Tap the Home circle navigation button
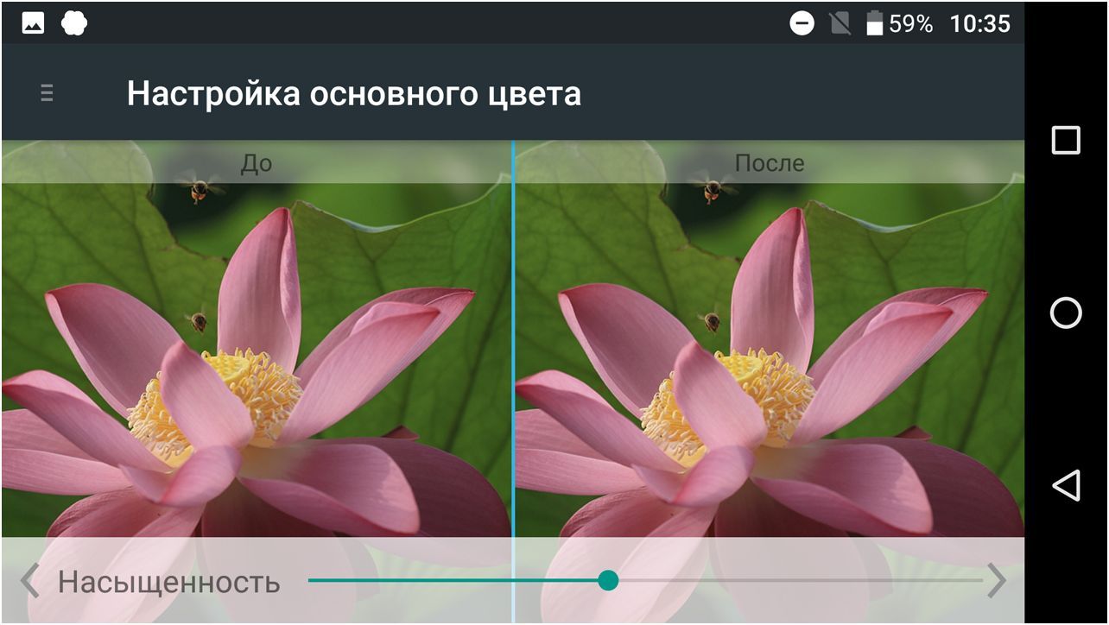 [x=1068, y=311]
